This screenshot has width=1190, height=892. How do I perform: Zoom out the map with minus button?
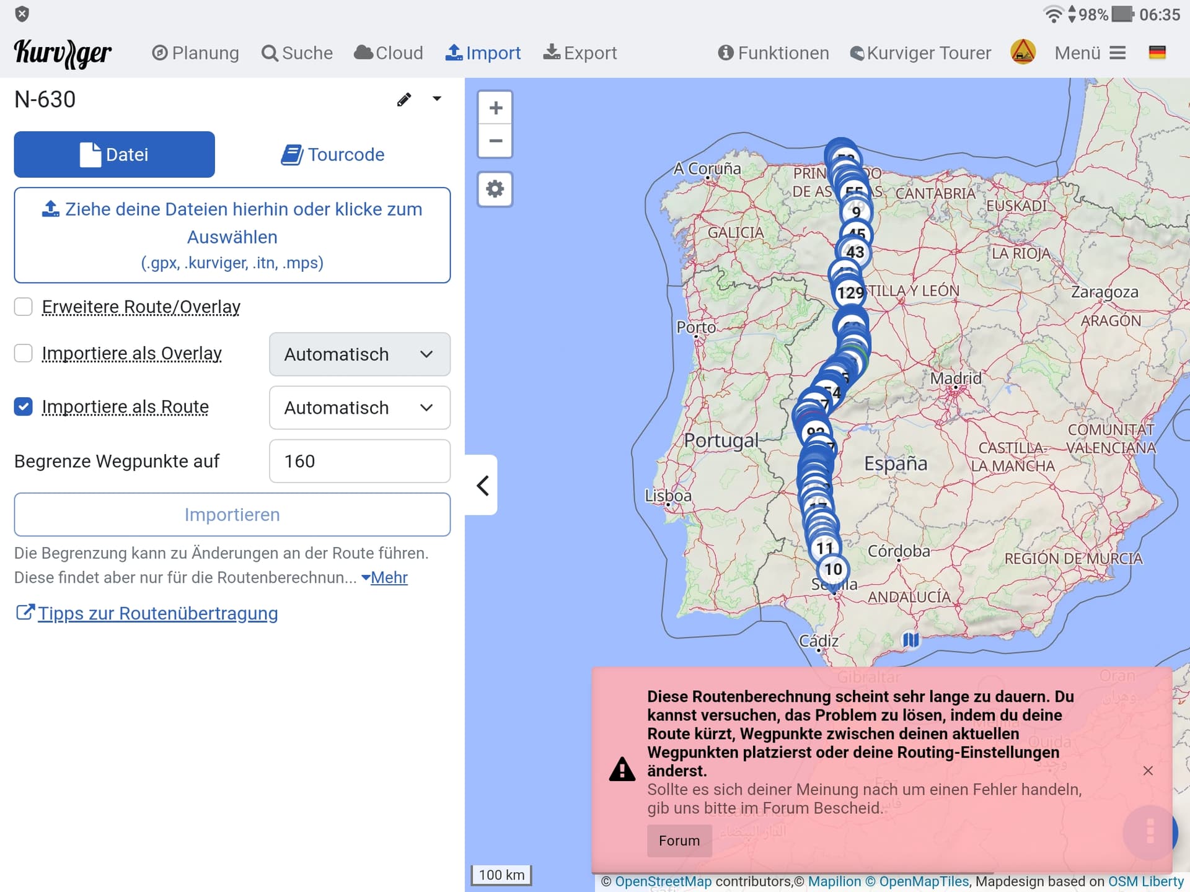(x=495, y=141)
